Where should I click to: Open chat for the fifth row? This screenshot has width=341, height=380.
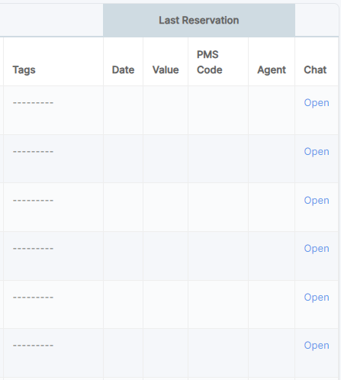(x=317, y=298)
